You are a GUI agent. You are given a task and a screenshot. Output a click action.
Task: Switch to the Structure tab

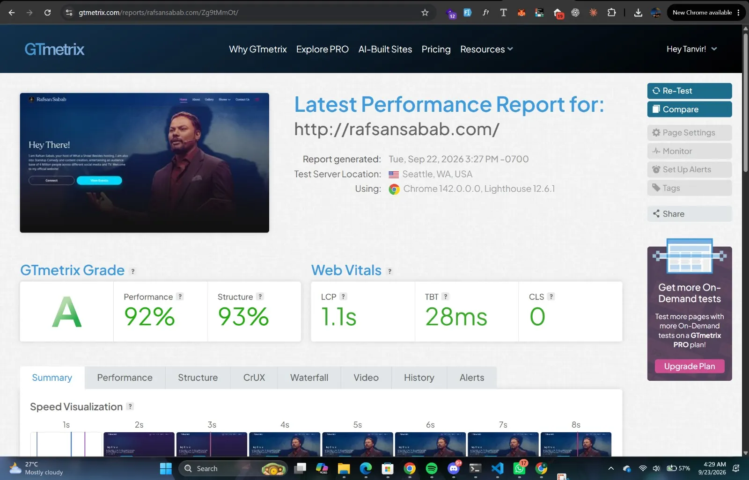click(x=198, y=378)
